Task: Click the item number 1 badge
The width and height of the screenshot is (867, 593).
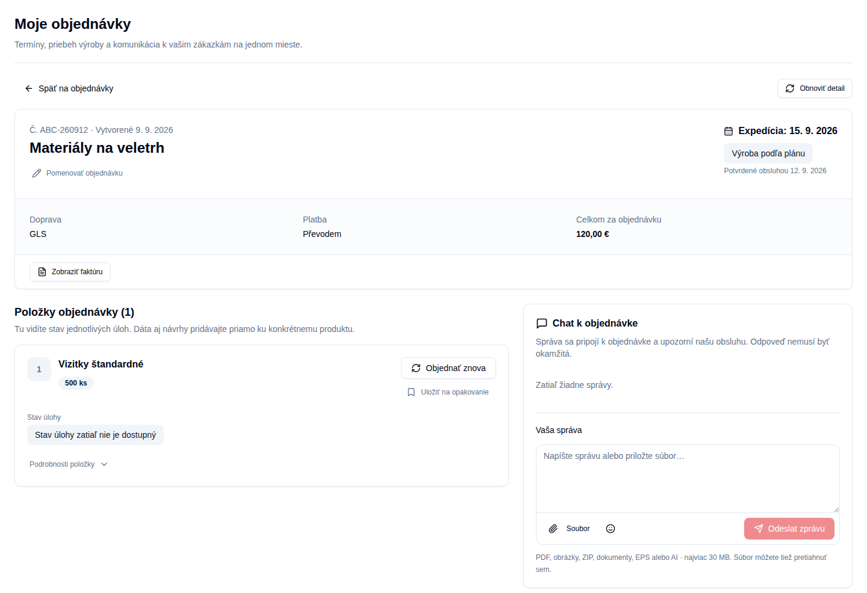Action: point(39,369)
